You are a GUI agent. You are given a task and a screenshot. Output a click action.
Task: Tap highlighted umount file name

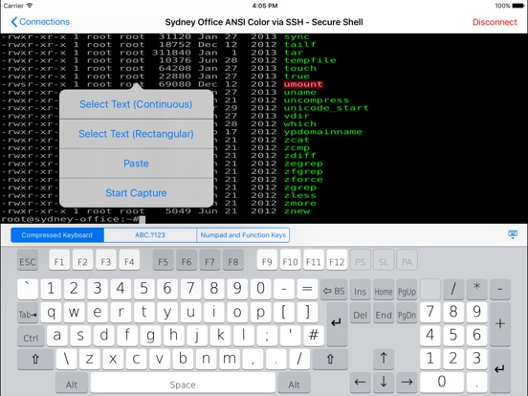coord(303,84)
